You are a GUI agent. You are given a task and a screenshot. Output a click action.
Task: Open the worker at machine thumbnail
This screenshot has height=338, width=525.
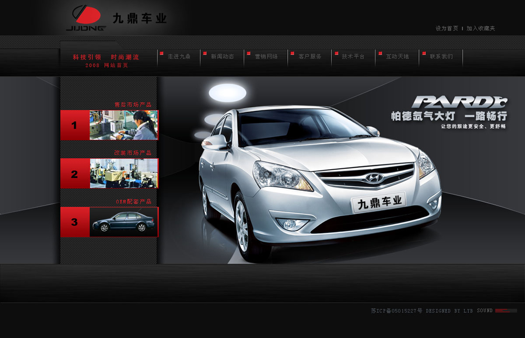[123, 125]
